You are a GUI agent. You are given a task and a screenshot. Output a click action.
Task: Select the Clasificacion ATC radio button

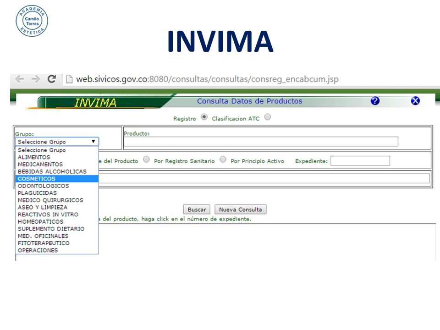click(268, 117)
